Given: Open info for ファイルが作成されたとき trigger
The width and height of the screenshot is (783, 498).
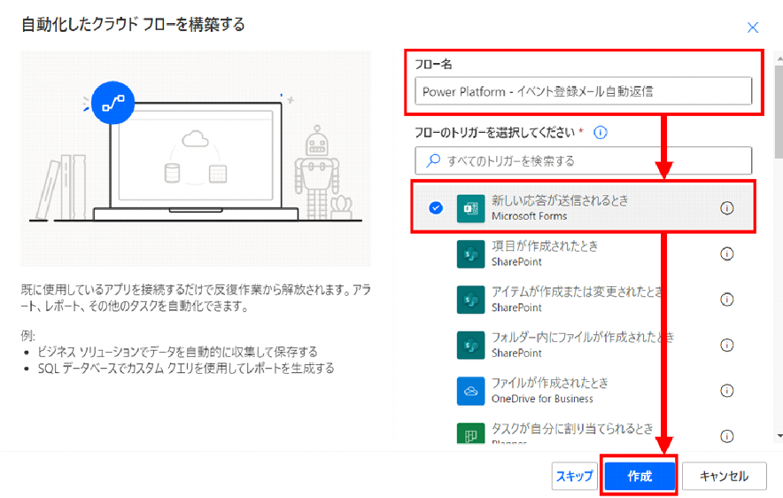Looking at the screenshot, I should click(x=726, y=391).
